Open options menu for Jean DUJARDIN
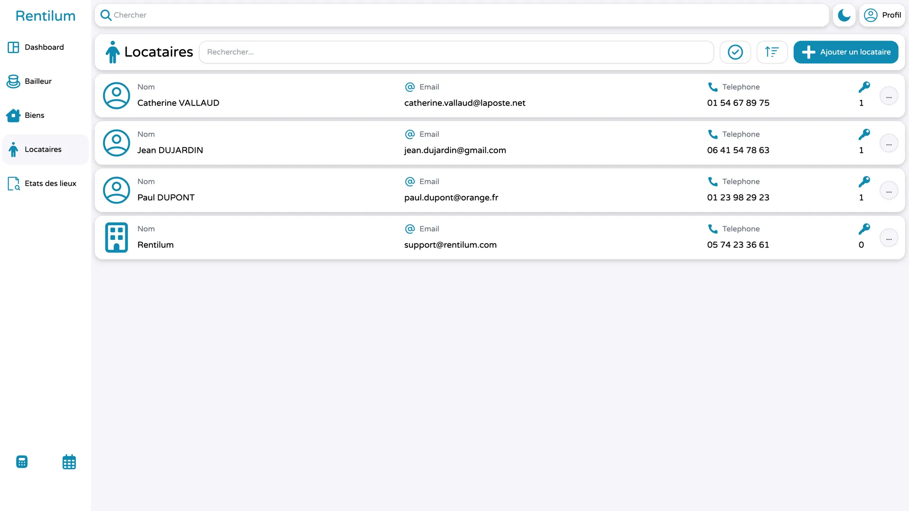The width and height of the screenshot is (909, 511). [x=889, y=143]
